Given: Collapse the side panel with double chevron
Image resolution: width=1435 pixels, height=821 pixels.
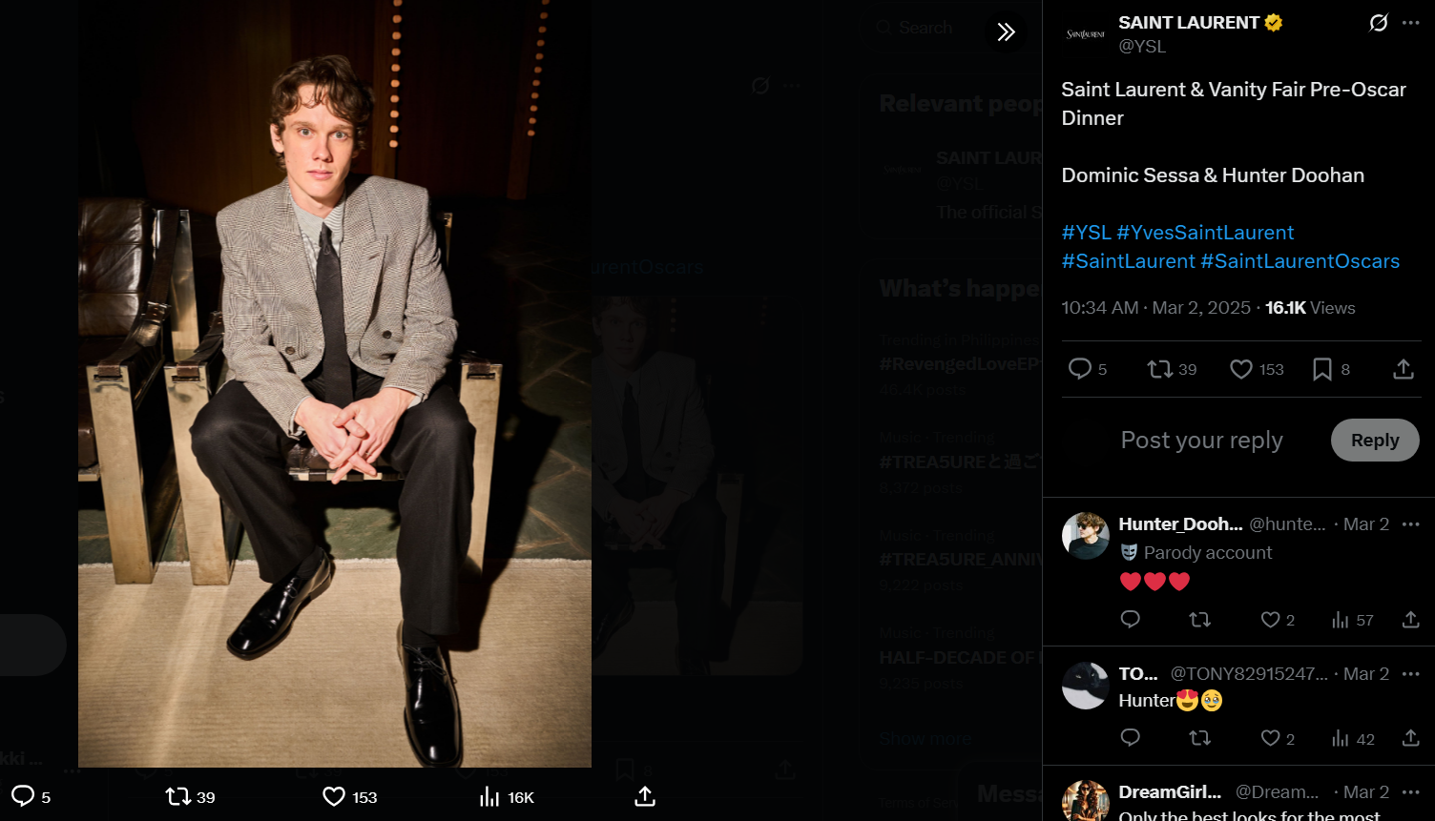Looking at the screenshot, I should (1006, 32).
